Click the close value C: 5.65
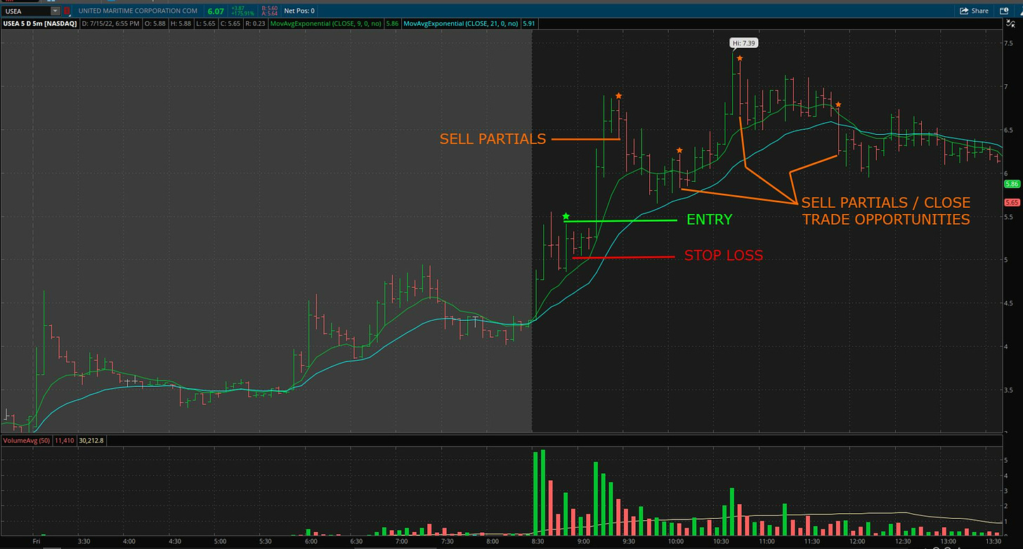Image resolution: width=1023 pixels, height=549 pixels. [230, 24]
